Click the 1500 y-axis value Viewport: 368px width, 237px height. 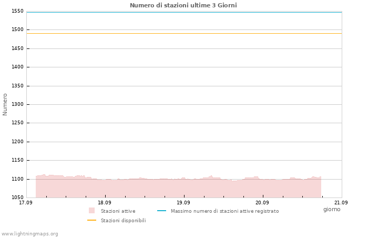[x=17, y=29]
